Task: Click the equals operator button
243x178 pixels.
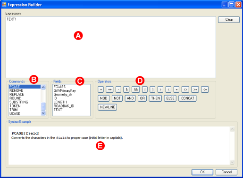Action: tap(176, 89)
